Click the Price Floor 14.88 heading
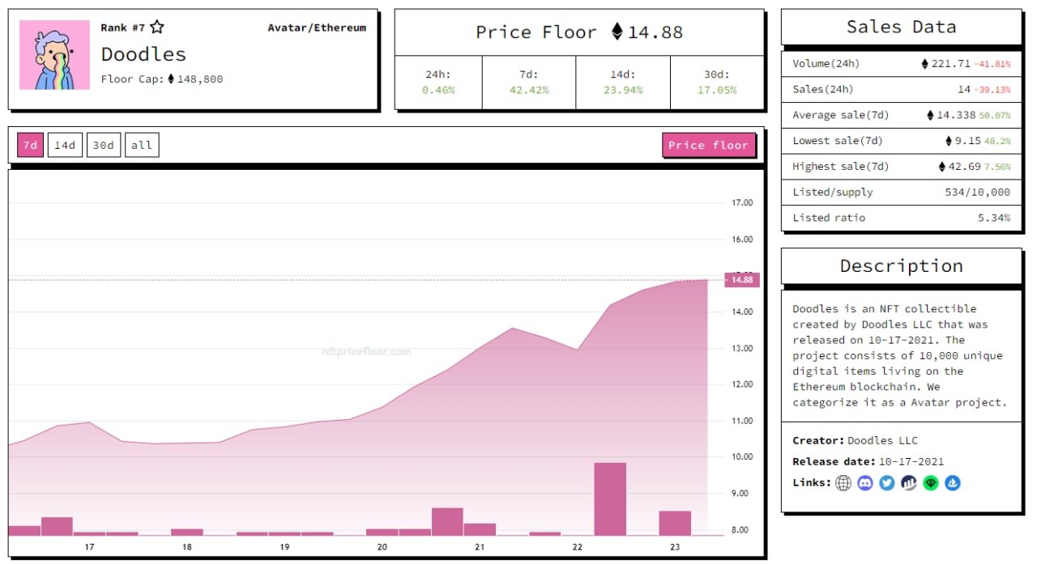Viewport: 1037px width, 564px height. 579,32
